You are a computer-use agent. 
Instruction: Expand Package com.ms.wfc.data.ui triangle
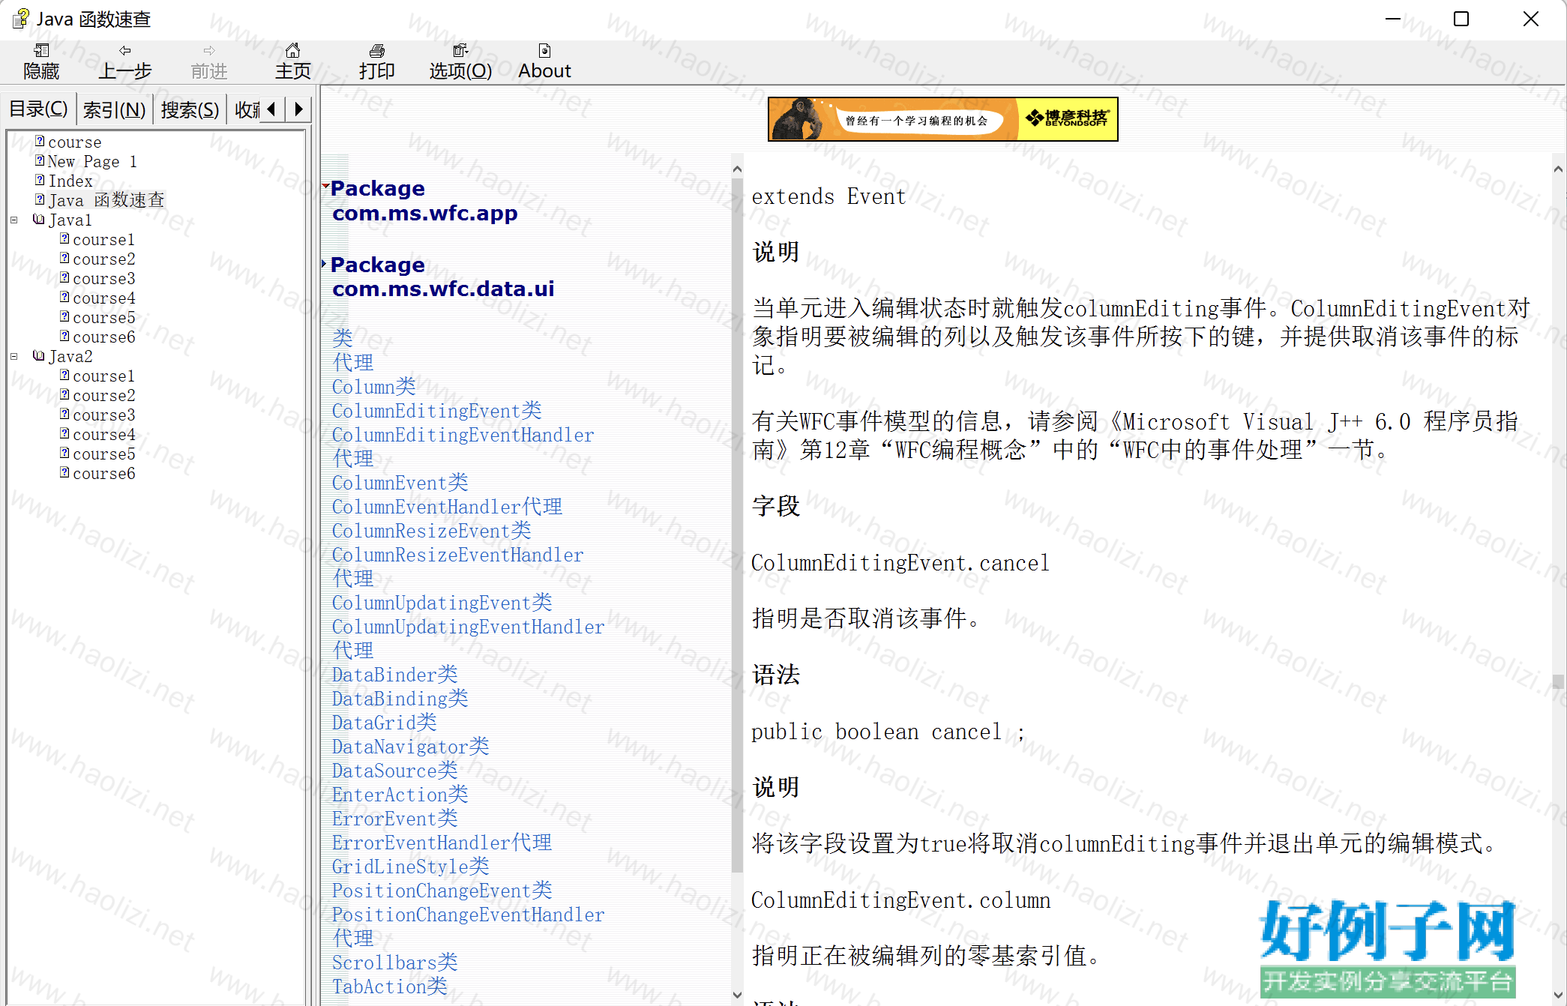tap(324, 264)
